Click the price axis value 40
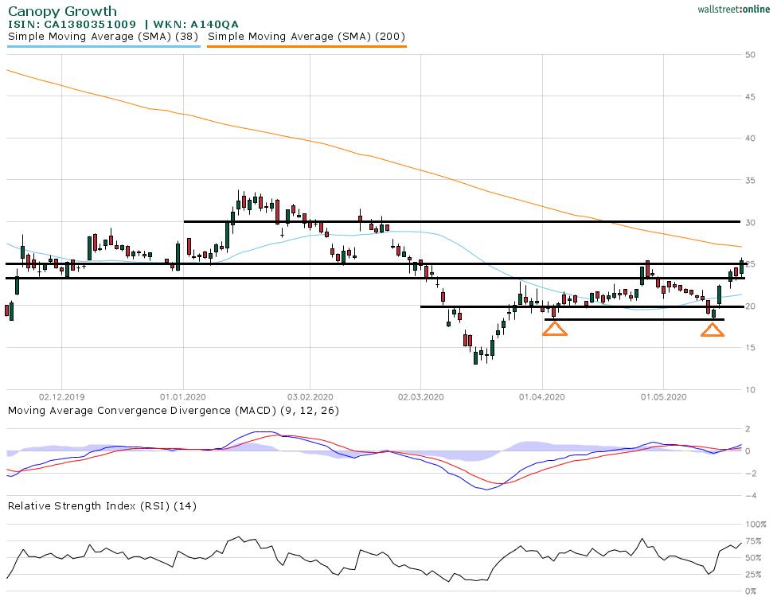Image resolution: width=777 pixels, height=597 pixels. coord(750,139)
